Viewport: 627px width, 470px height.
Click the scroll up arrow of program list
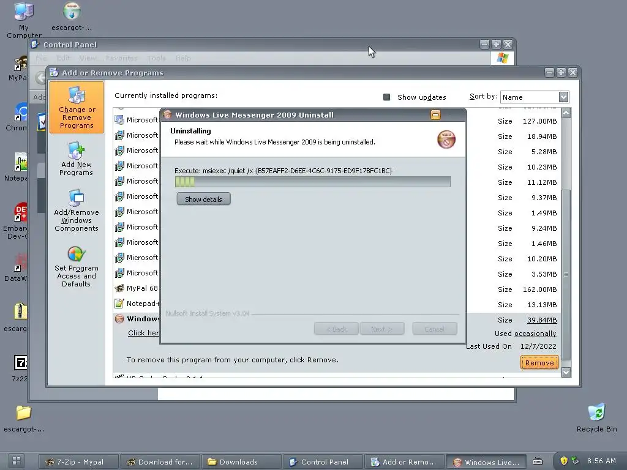[x=566, y=113]
